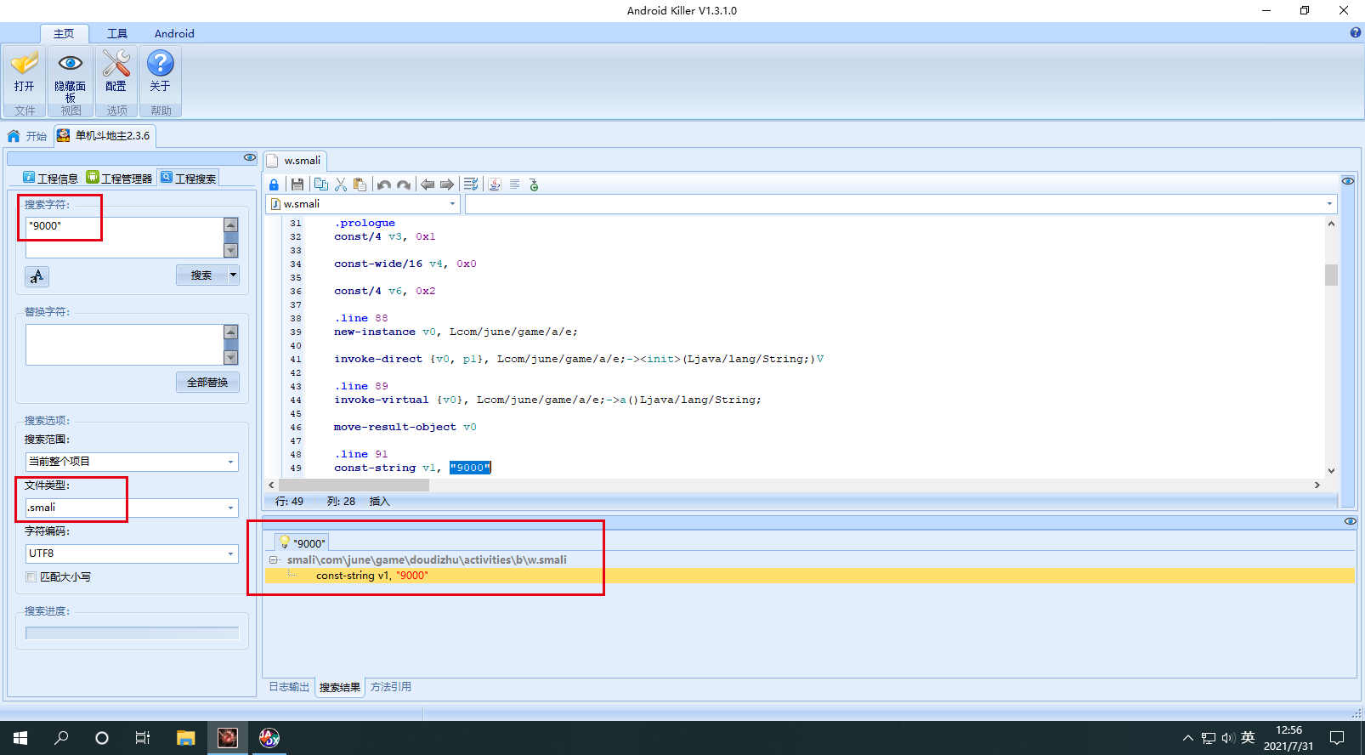
Task: Redo with the right curved arrow
Action: 404,184
